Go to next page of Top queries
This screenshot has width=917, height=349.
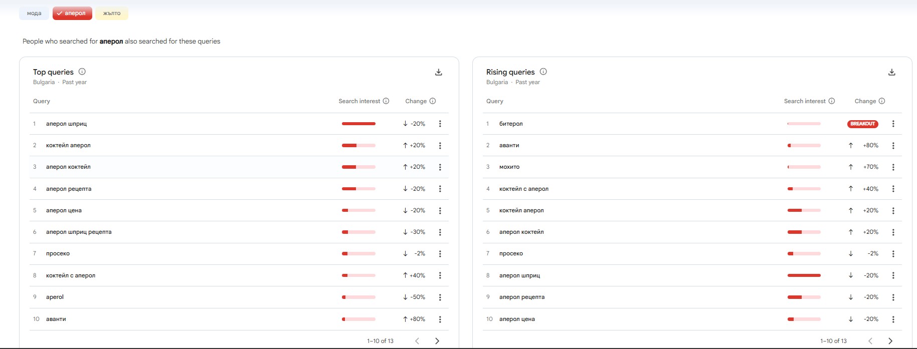(x=437, y=341)
